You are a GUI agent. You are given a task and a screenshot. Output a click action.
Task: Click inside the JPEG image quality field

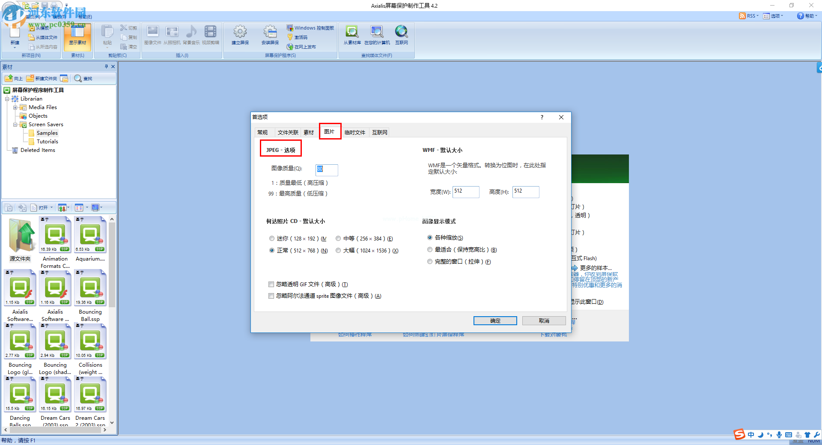(x=326, y=170)
